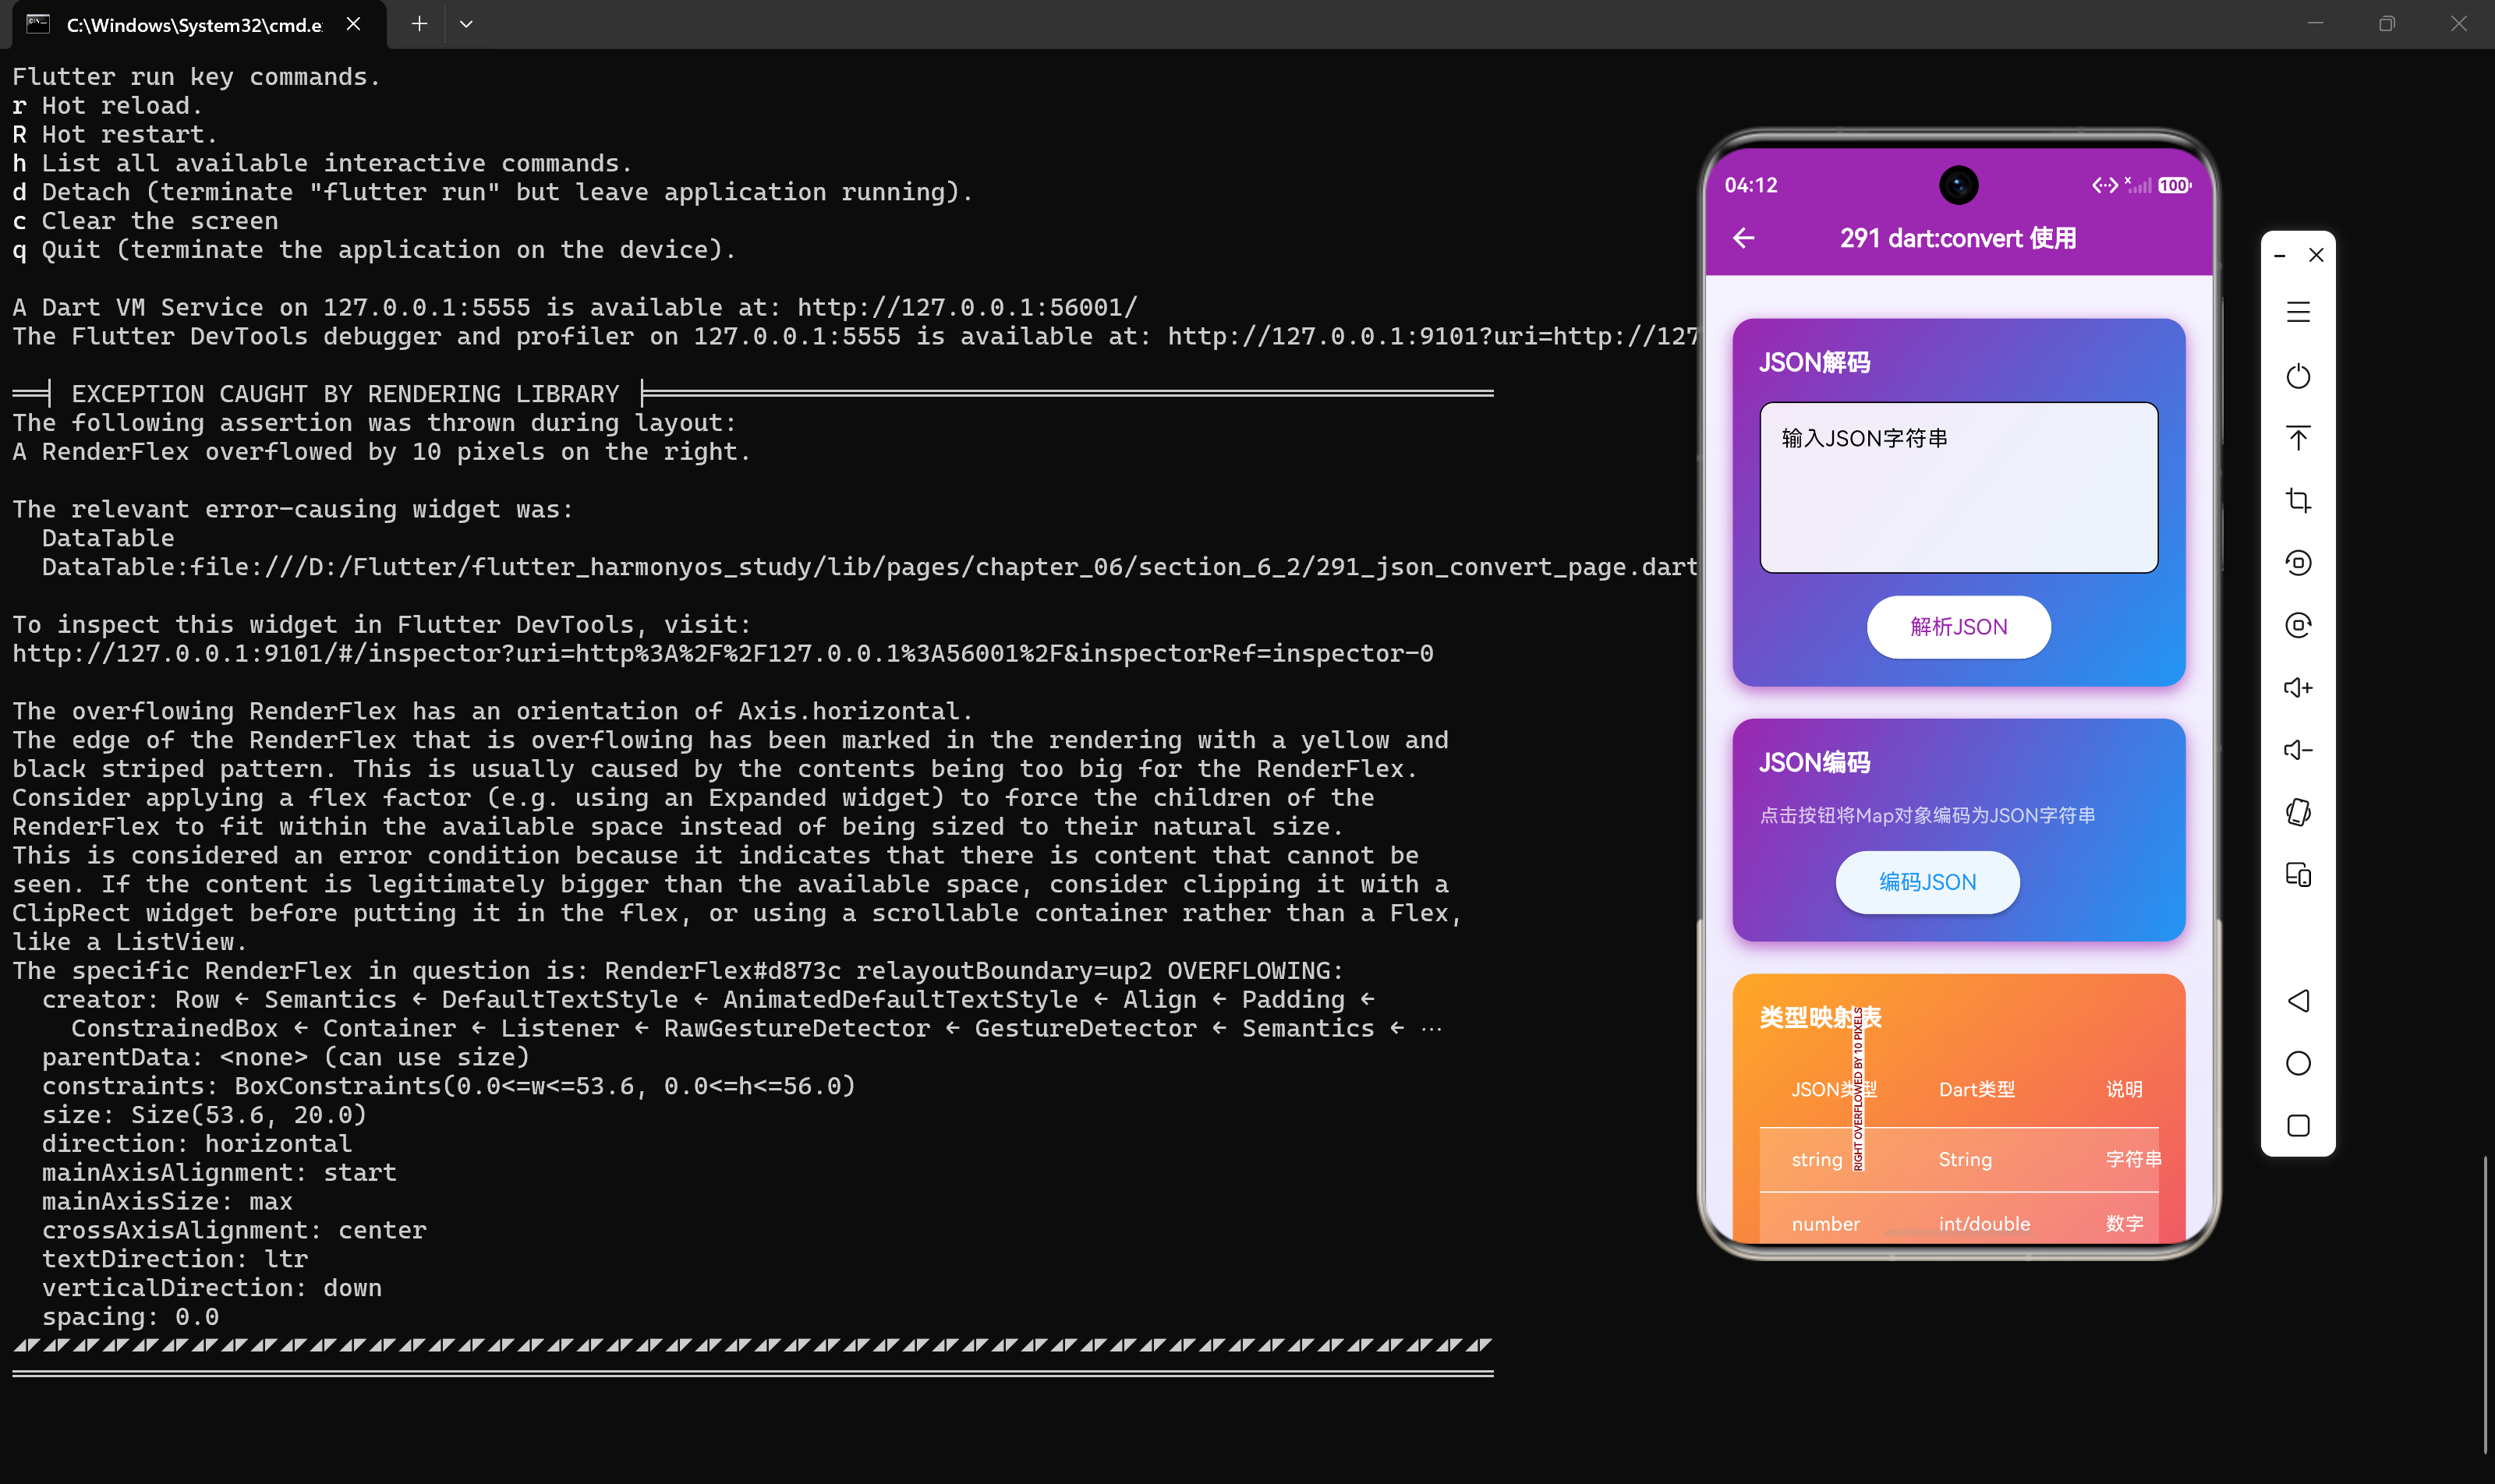Tap the JSON类型 column header
This screenshot has width=2495, height=1484.
click(x=1833, y=1089)
